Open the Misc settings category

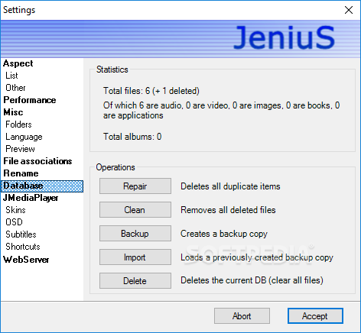(x=13, y=112)
